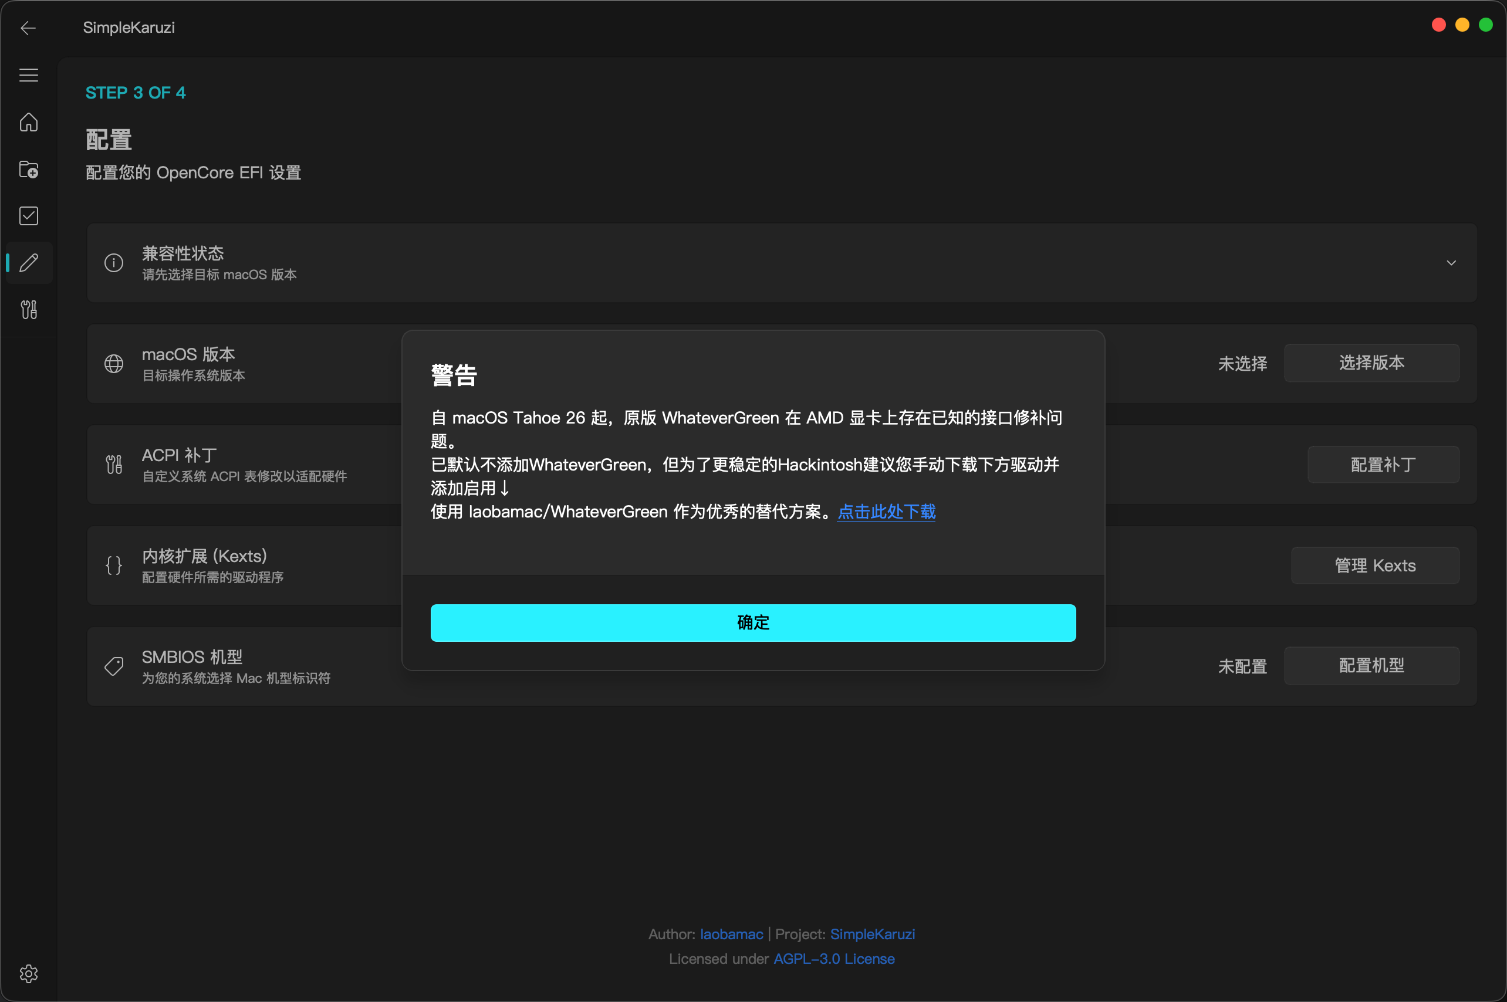1507x1002 pixels.
Task: Open the settings gear icon
Action: 28,974
